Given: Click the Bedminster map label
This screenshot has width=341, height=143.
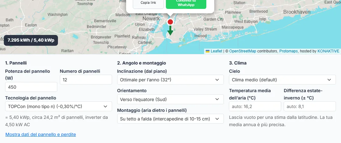Looking at the screenshot, I should coord(96,27).
